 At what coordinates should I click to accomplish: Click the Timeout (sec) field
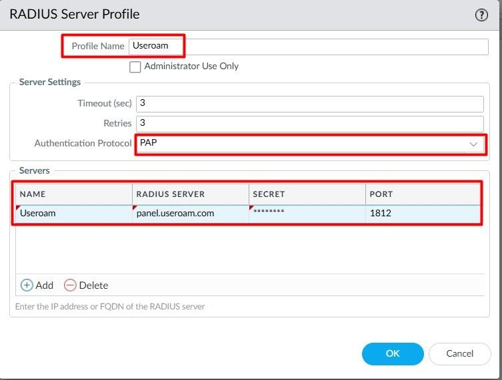[x=310, y=104]
